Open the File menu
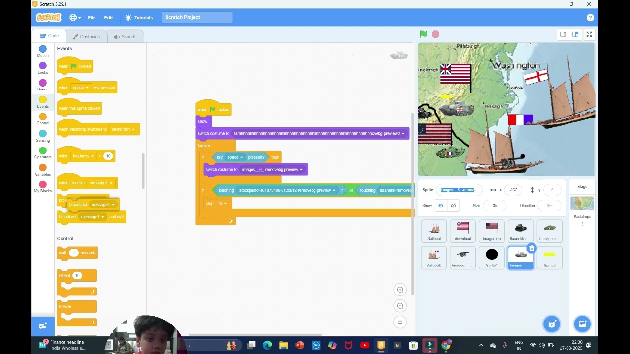630x354 pixels. [92, 17]
